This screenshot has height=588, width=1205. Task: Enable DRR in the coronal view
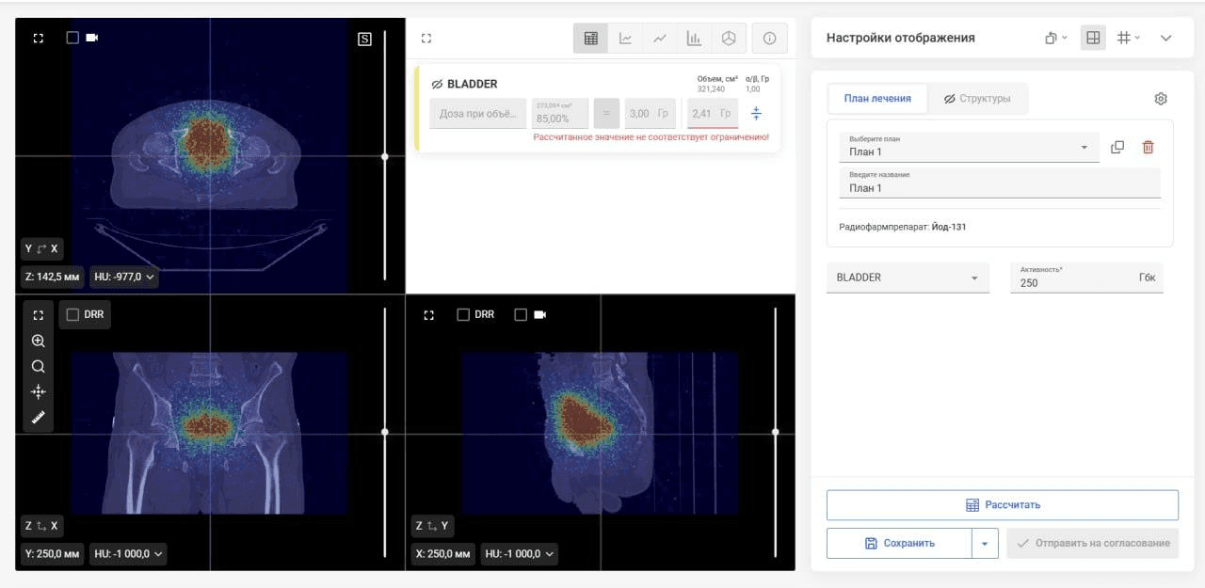point(73,314)
